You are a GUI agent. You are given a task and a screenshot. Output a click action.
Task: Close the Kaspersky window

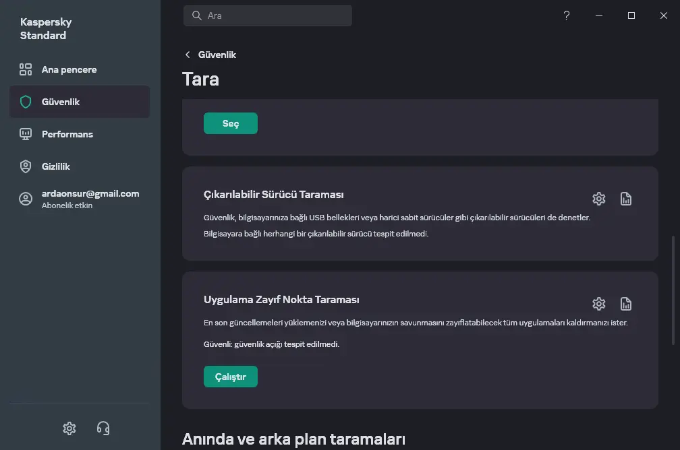click(664, 15)
